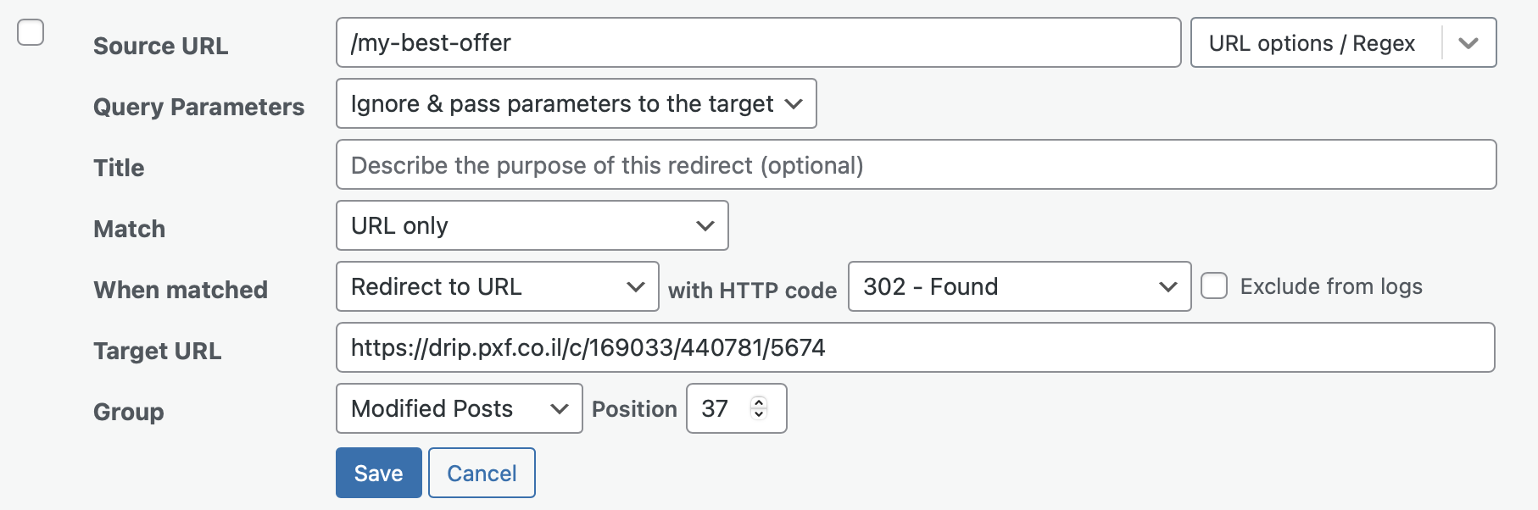Expand the Match URL only dropdown
Viewport: 1538px width, 510px height.
[x=532, y=225]
